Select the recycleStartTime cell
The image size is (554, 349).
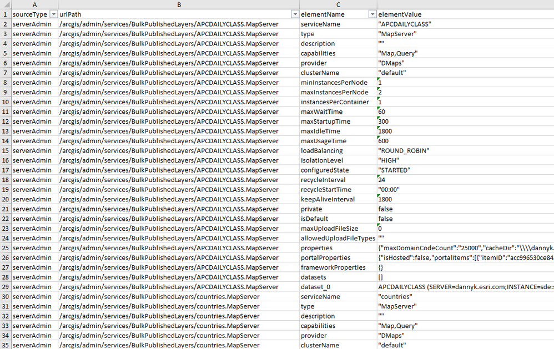pyautogui.click(x=338, y=190)
